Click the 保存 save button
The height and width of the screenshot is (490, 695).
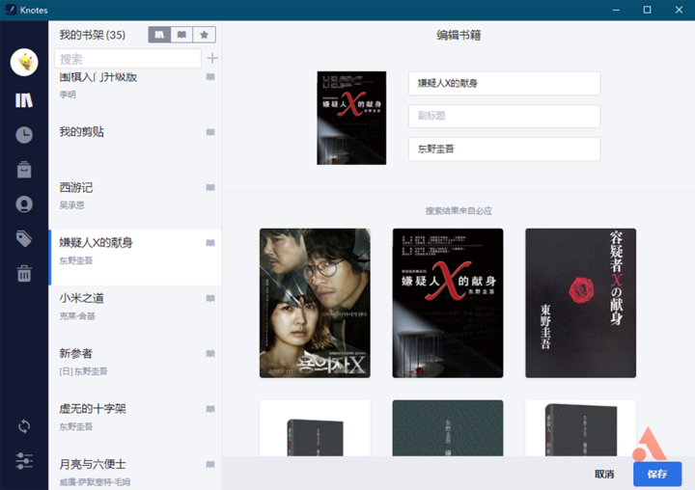pyautogui.click(x=657, y=474)
